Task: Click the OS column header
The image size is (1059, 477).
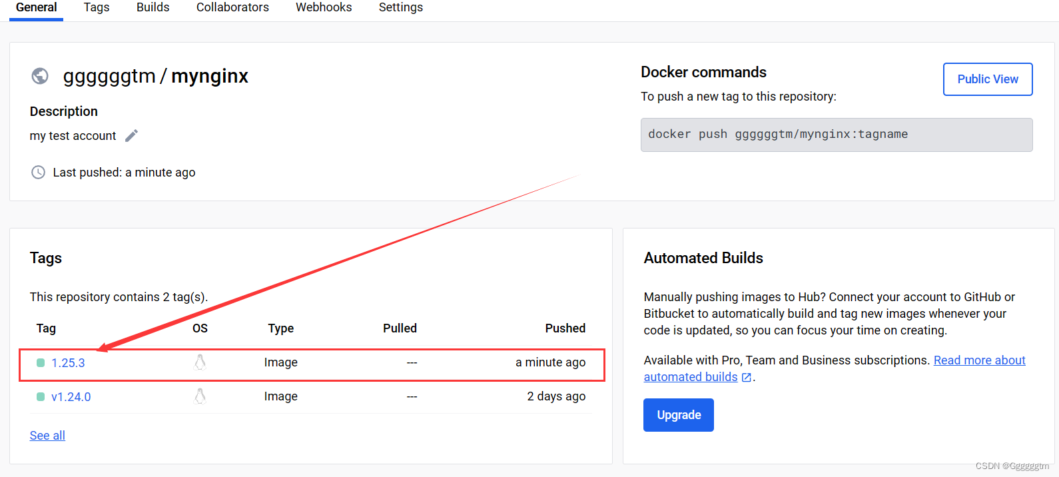Action: coord(200,328)
